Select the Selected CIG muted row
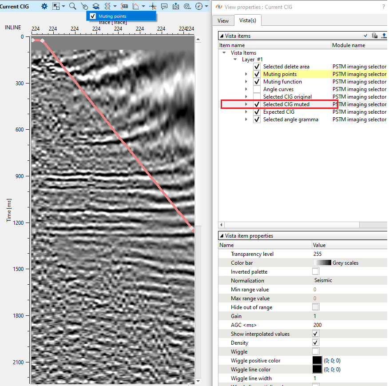Image resolution: width=389 pixels, height=386 pixels. pyautogui.click(x=286, y=104)
